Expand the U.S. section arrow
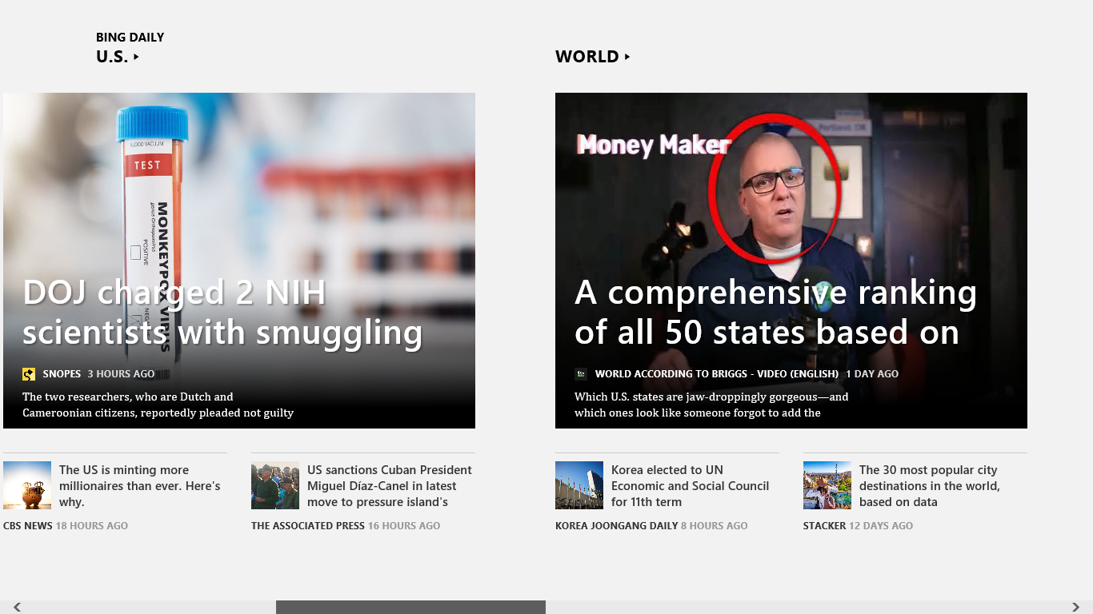 (136, 57)
